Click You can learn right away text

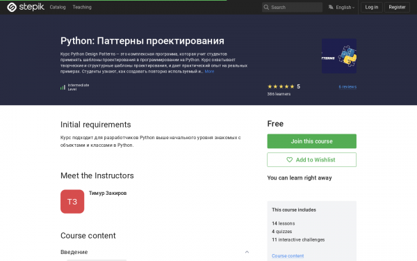[300, 178]
